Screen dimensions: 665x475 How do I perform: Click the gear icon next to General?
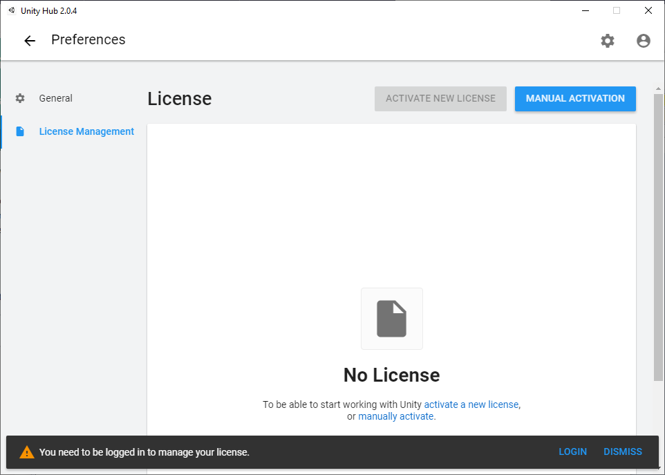point(20,98)
